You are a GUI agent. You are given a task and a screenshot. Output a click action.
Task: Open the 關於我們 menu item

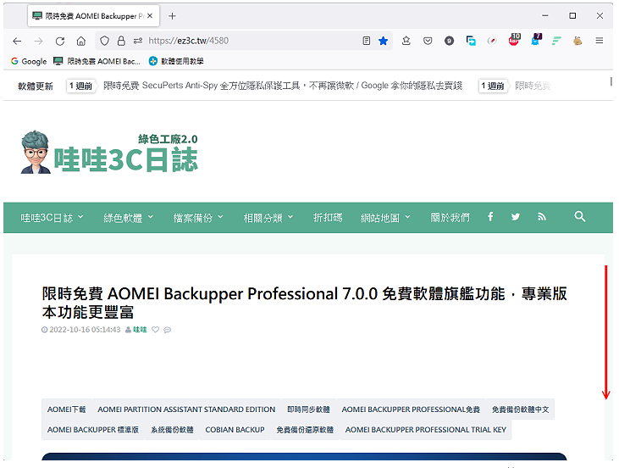pos(450,218)
